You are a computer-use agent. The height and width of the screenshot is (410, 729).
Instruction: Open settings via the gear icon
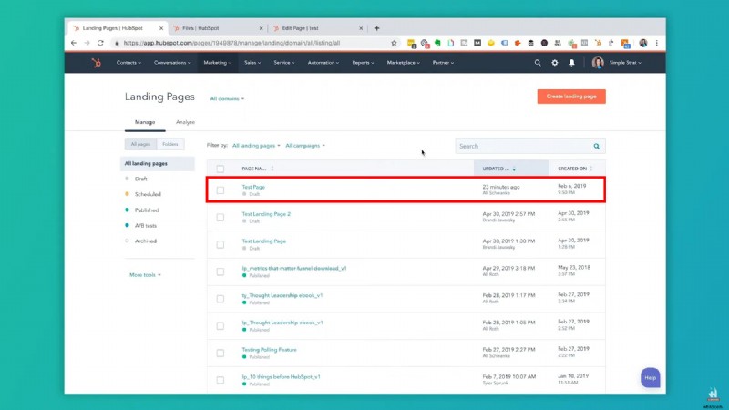coord(555,63)
